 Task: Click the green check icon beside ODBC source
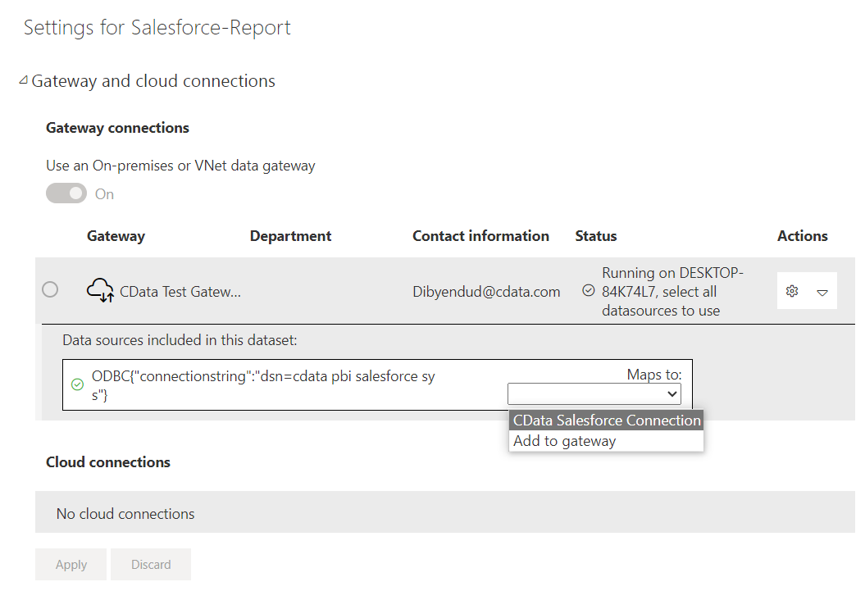(x=78, y=384)
